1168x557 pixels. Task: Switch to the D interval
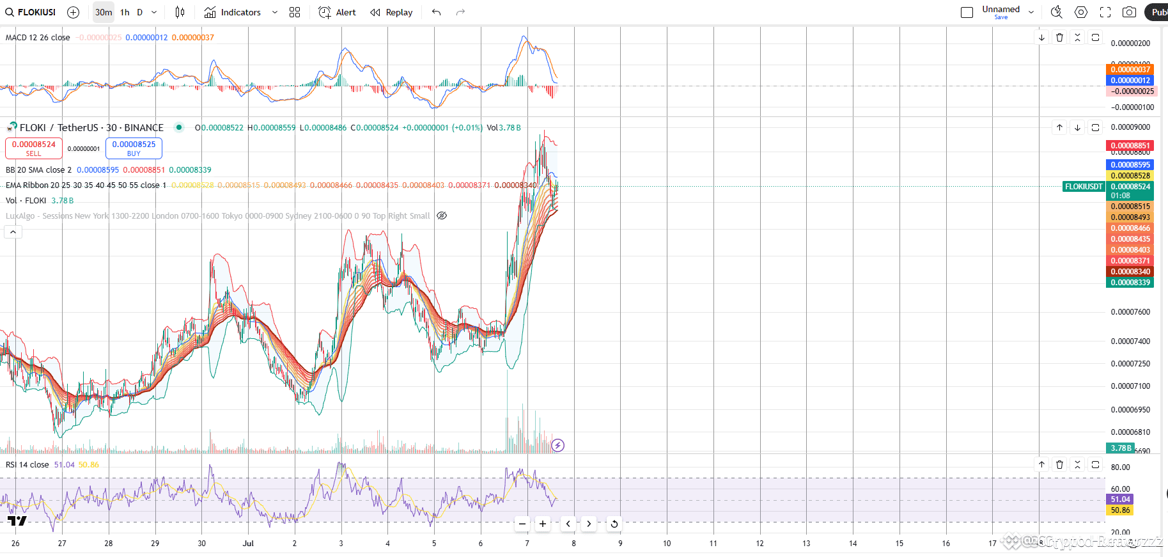140,12
